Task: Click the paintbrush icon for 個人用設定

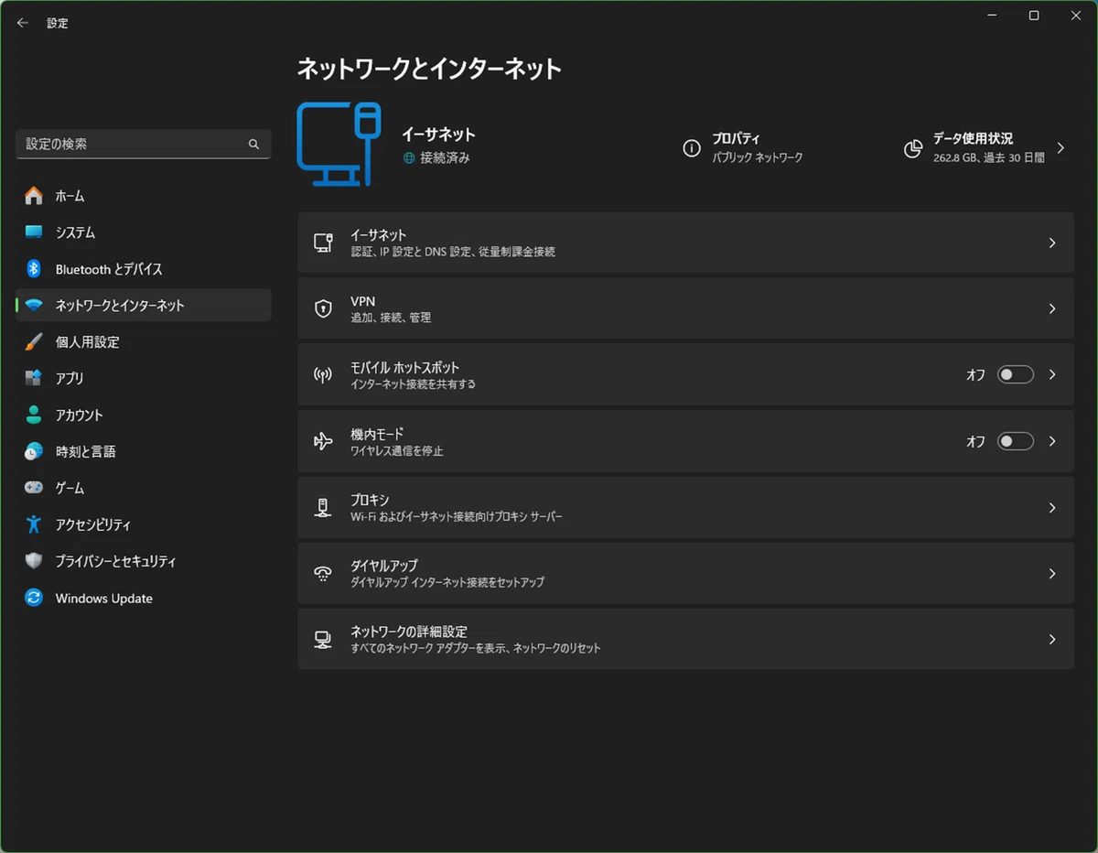Action: tap(34, 342)
